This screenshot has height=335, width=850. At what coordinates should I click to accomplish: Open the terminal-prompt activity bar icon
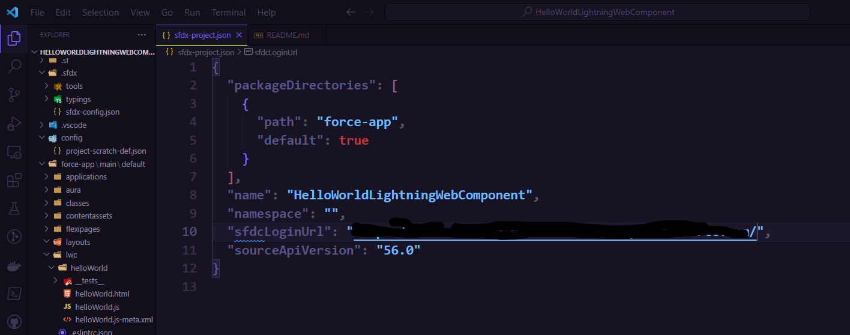(14, 294)
